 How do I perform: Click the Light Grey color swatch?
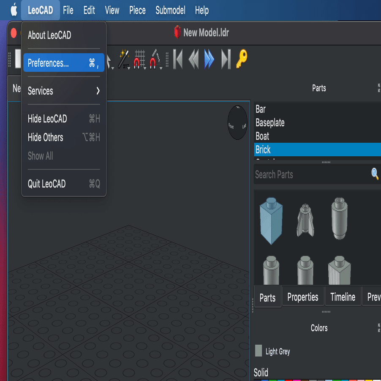click(x=259, y=351)
